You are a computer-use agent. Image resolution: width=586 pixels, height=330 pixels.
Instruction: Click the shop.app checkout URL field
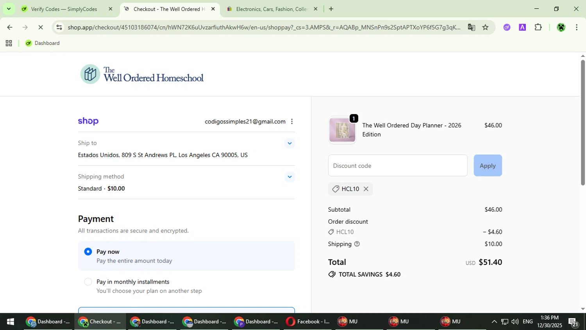click(x=264, y=27)
